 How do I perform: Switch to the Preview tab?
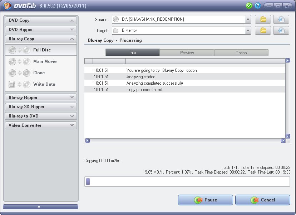click(x=187, y=52)
